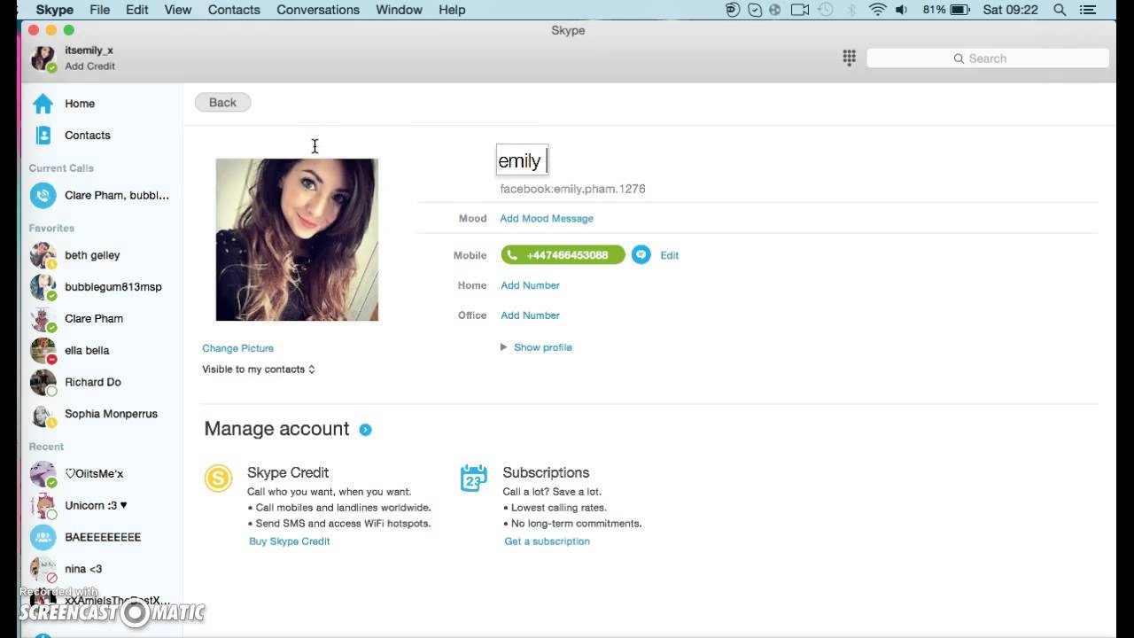Open the Edit menu
Image resolution: width=1134 pixels, height=638 pixels.
click(x=137, y=10)
